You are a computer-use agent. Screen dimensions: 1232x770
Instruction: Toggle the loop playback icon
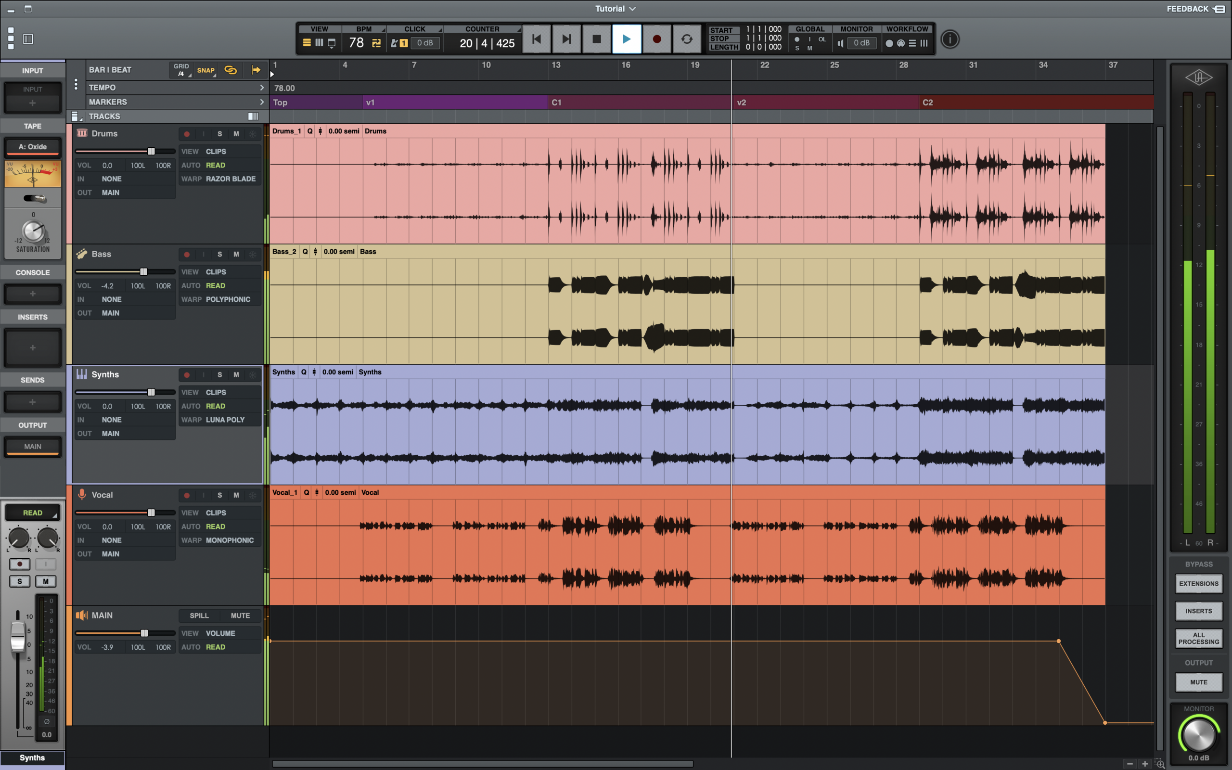[686, 39]
